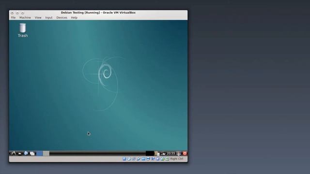The width and height of the screenshot is (310, 174).
Task: Click the mouse integration status icon
Action: [162, 159]
